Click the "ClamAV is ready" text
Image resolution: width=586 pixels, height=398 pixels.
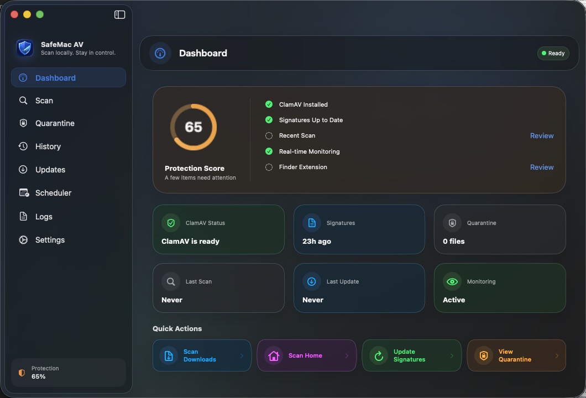190,242
